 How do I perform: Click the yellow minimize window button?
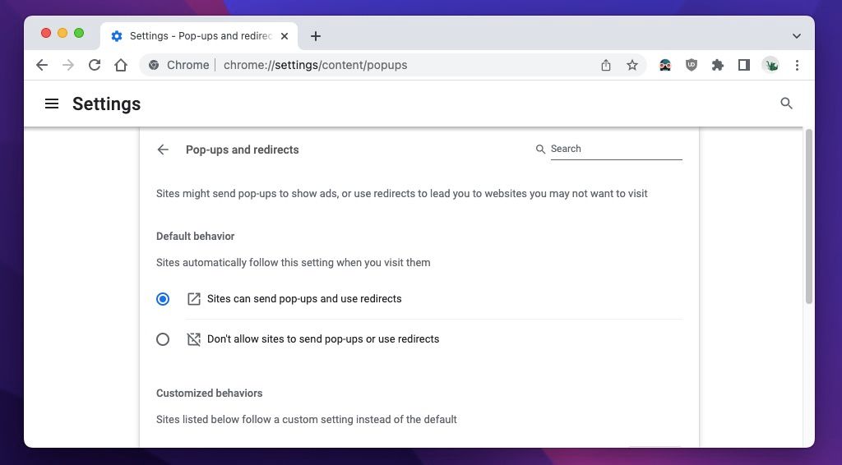click(x=62, y=33)
